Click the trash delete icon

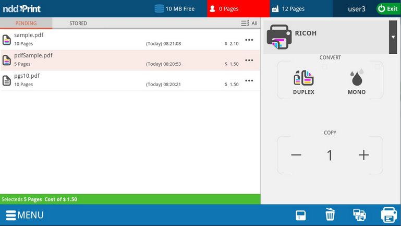(330, 215)
